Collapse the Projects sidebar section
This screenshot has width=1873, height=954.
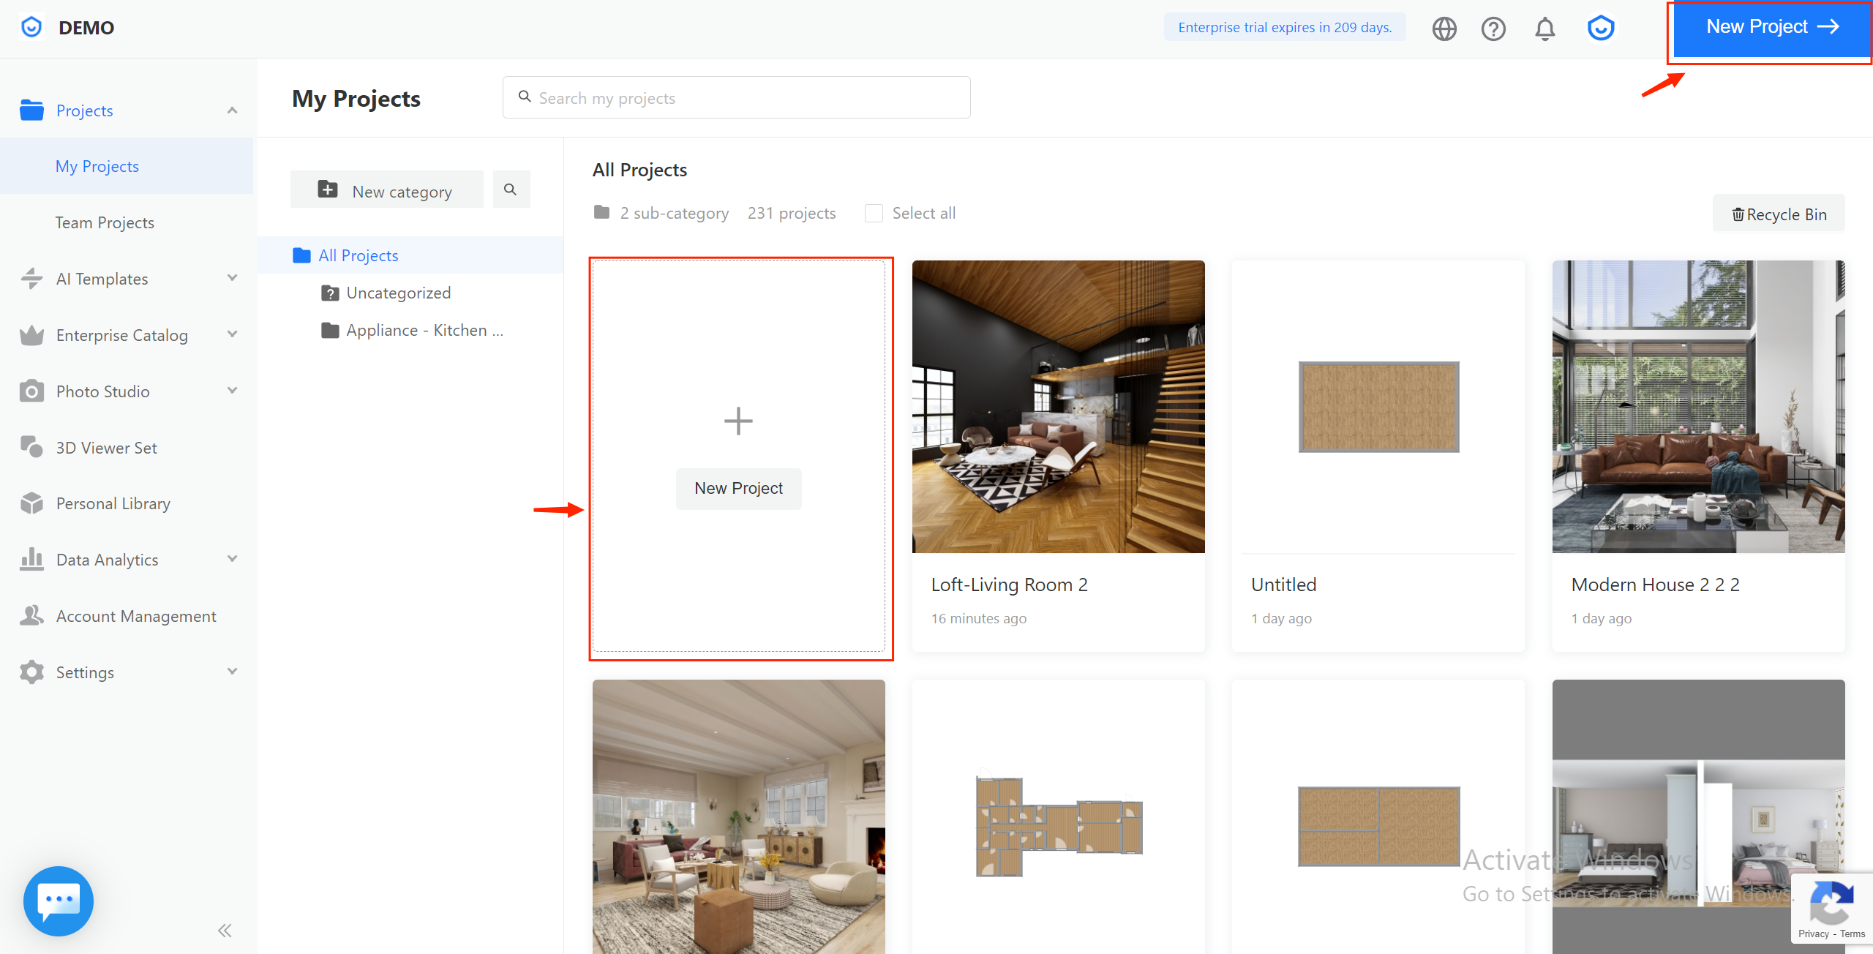coord(232,110)
